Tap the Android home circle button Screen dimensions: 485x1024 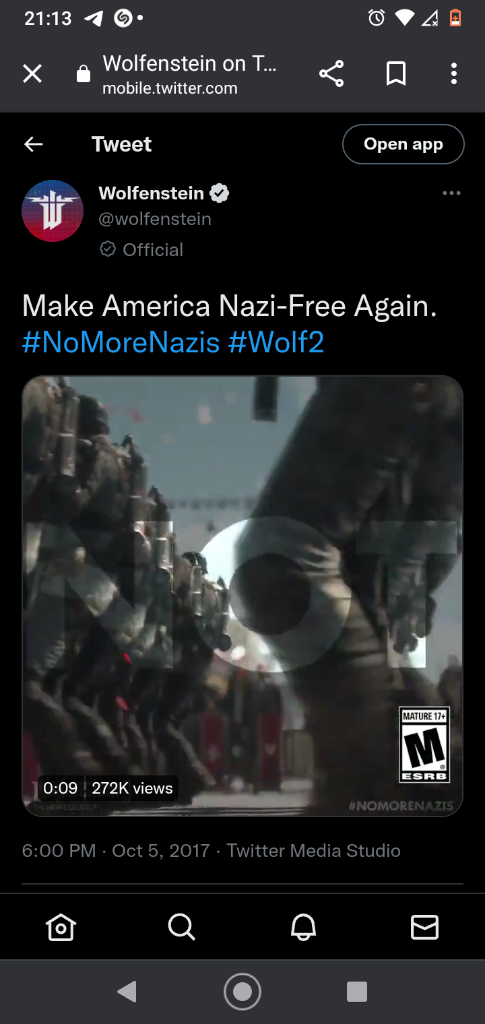tap(243, 992)
